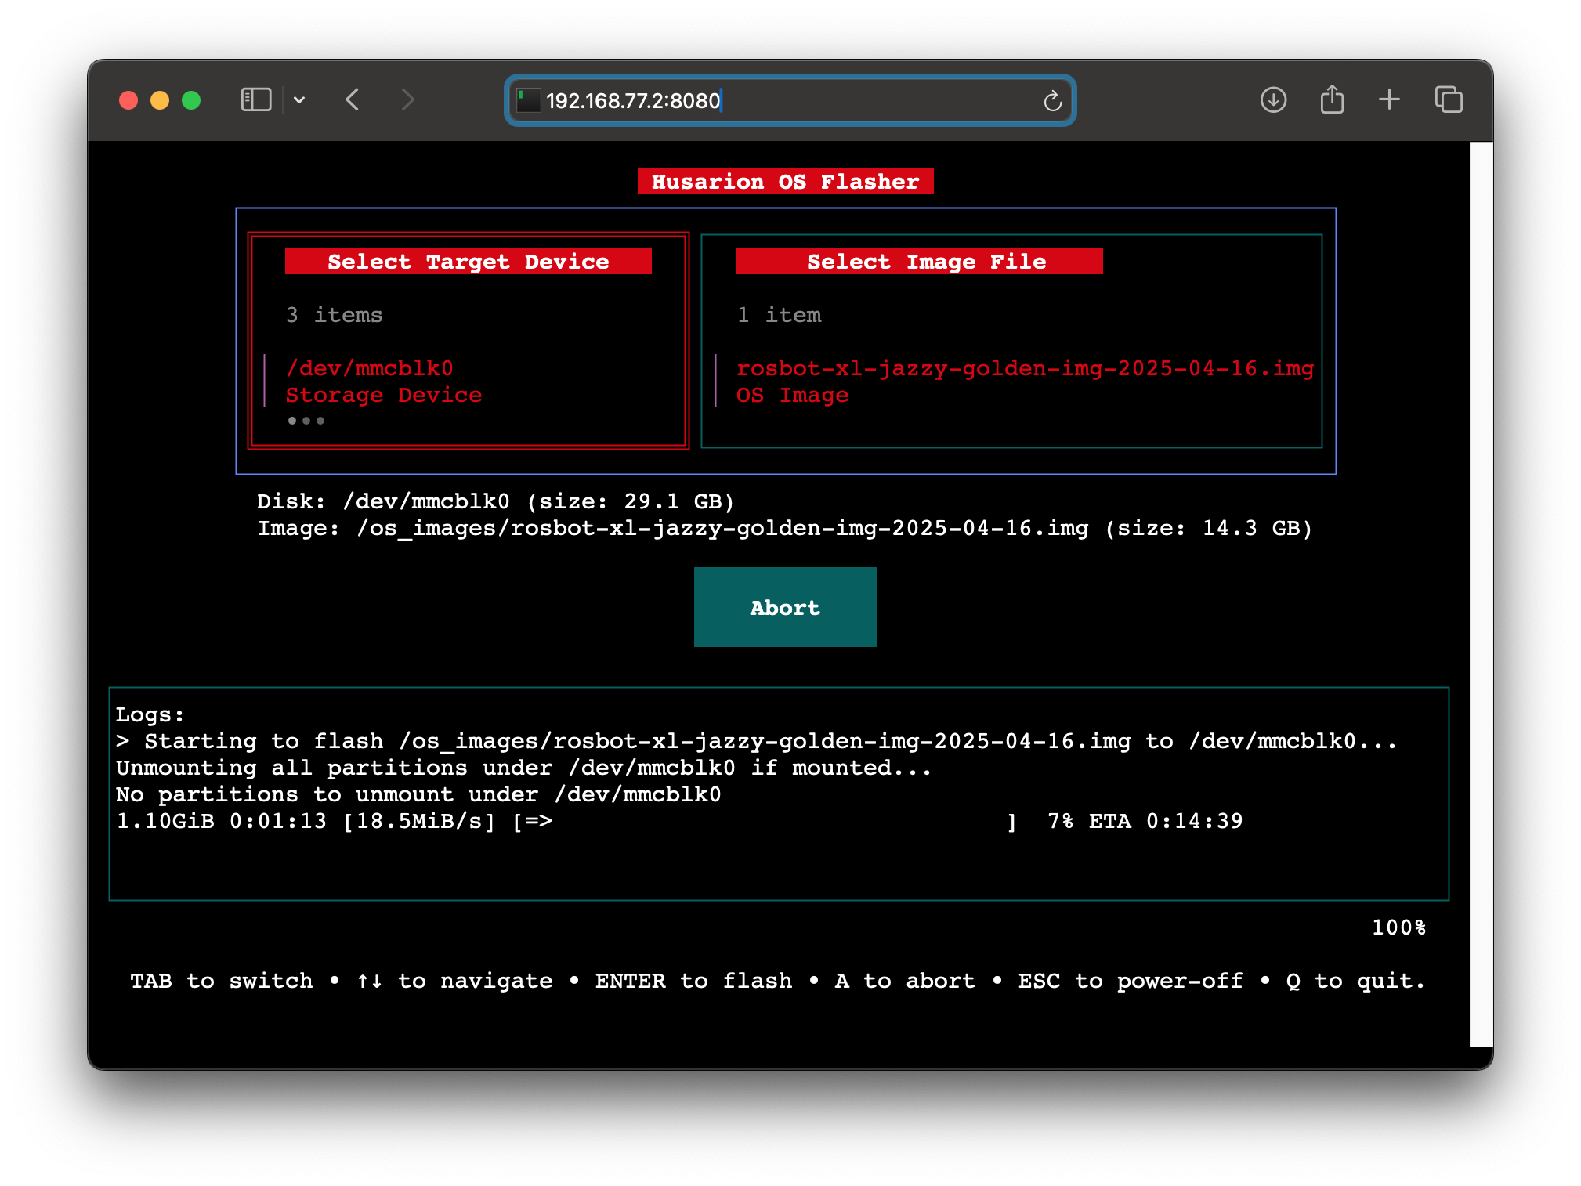The width and height of the screenshot is (1581, 1186).
Task: Open the sidebar options dropdown chevron
Action: coord(299,99)
